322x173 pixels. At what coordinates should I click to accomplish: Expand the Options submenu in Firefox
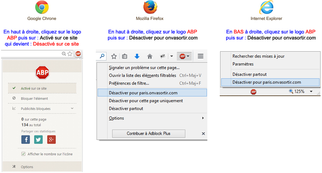(203, 118)
